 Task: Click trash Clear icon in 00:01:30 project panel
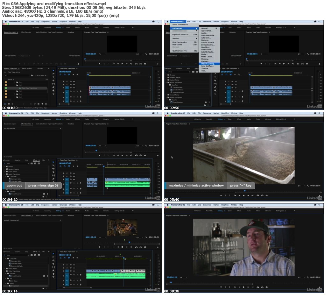coord(46,104)
